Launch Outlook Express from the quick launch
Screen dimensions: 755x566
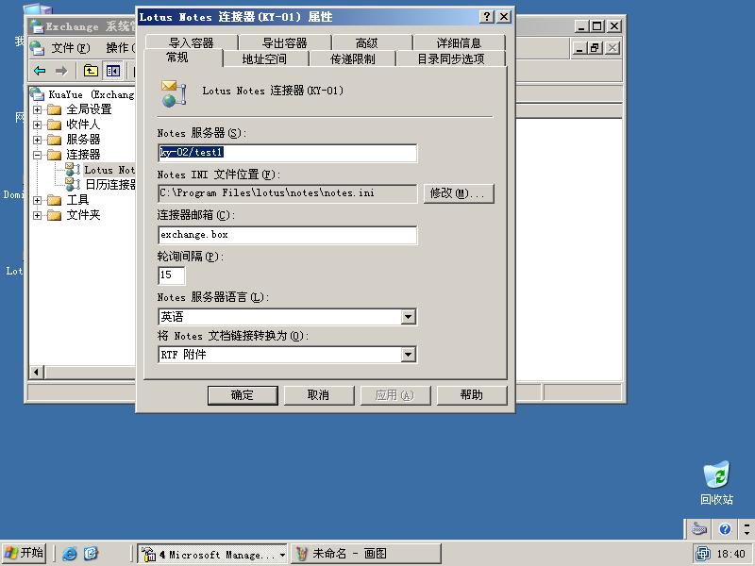pos(91,554)
